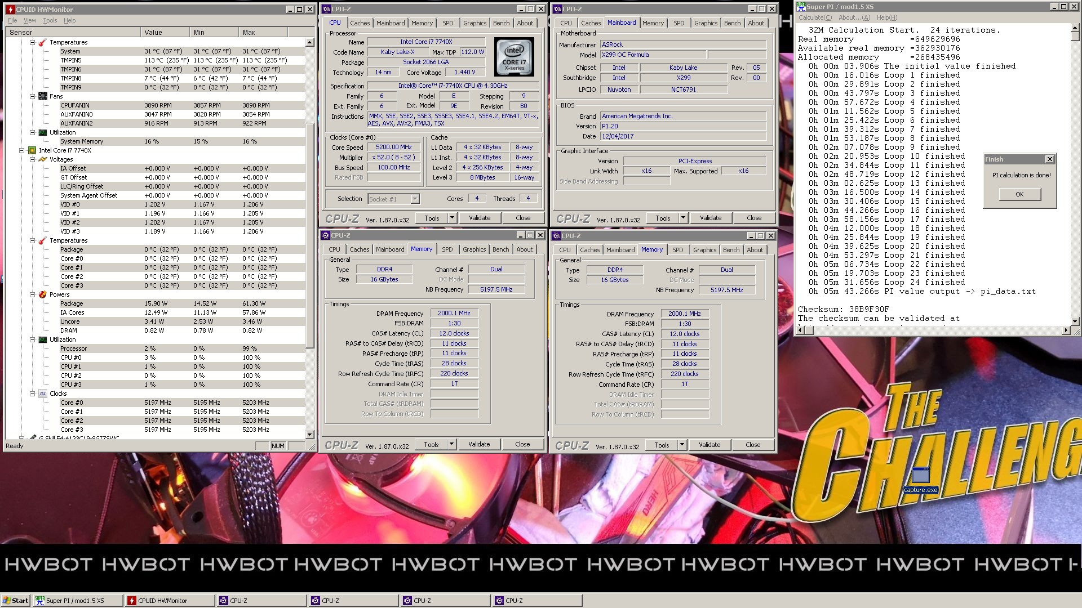1082x608 pixels.
Task: Collapse the Voltages tree node
Action: pyautogui.click(x=32, y=159)
